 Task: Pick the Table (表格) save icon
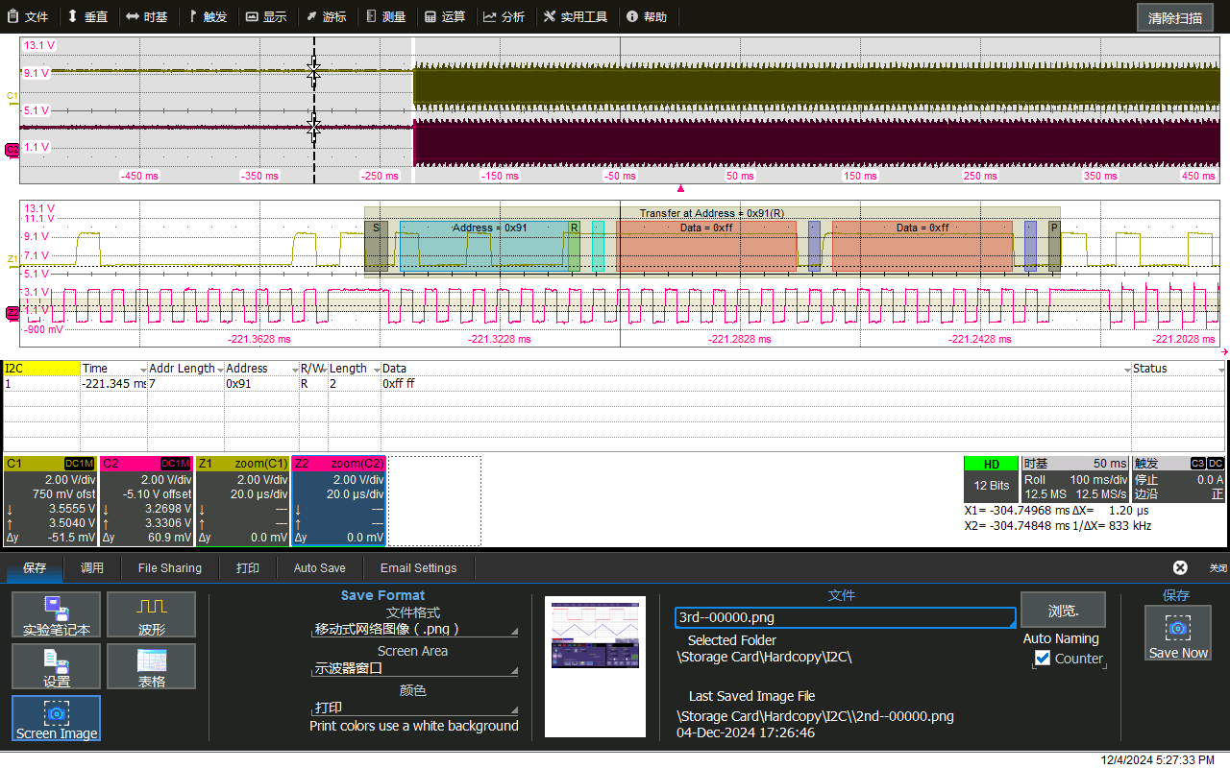tap(151, 667)
